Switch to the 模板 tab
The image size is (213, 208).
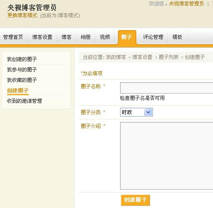click(x=177, y=37)
